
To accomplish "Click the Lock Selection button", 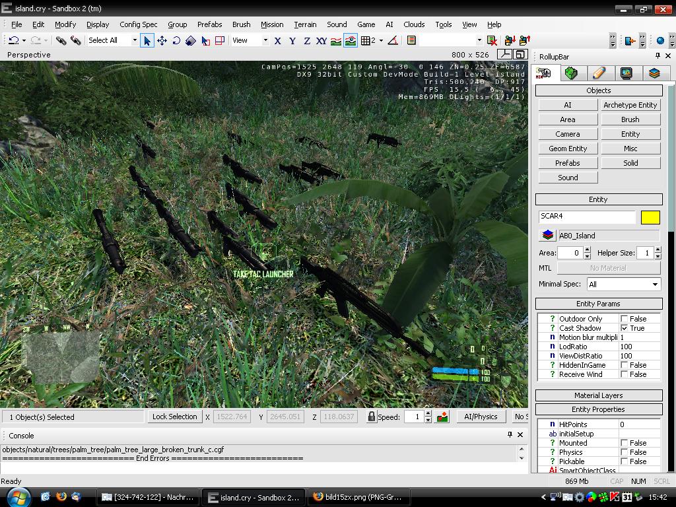I will pyautogui.click(x=174, y=417).
